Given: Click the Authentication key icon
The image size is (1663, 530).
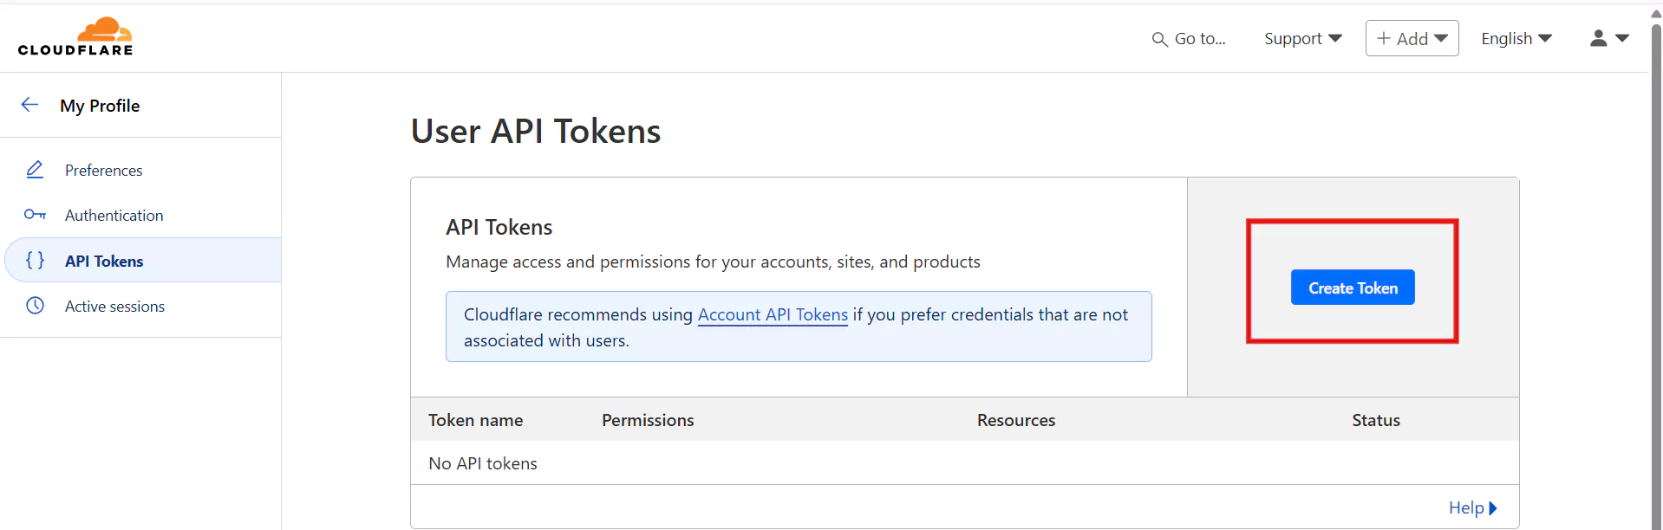Looking at the screenshot, I should click(35, 215).
